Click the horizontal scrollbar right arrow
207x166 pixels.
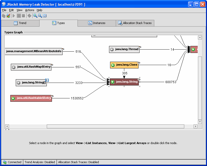click(196, 127)
